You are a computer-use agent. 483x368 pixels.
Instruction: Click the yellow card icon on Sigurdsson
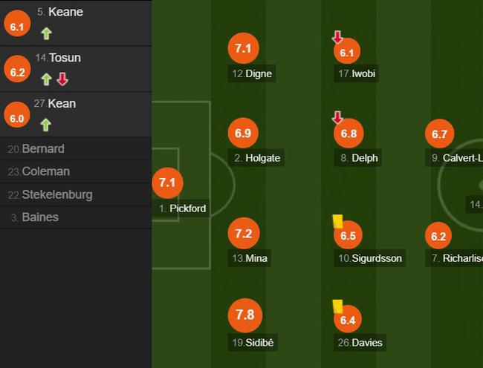[x=337, y=221]
